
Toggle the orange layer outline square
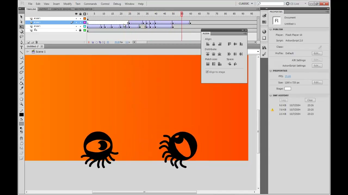85,18
